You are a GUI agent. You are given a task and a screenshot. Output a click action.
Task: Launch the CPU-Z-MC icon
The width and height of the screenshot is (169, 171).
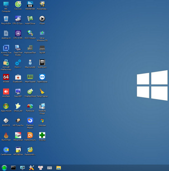click(x=18, y=35)
